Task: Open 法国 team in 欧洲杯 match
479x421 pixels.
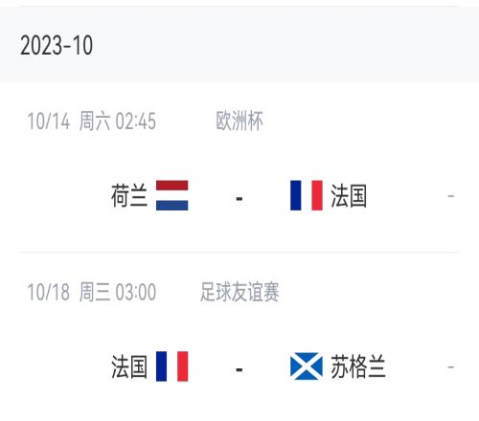Action: 349,195
